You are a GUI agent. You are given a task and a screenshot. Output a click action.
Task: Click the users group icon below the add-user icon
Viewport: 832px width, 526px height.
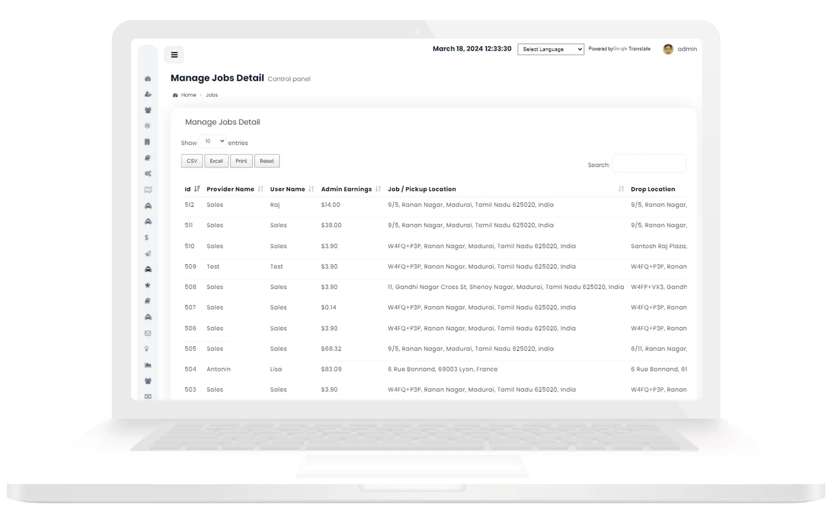click(x=148, y=110)
